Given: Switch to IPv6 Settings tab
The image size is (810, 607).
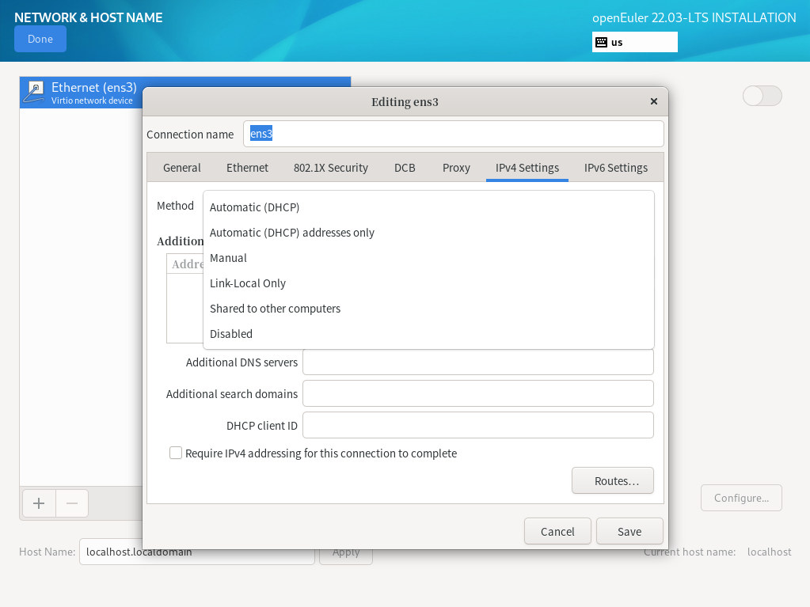Looking at the screenshot, I should 616,168.
